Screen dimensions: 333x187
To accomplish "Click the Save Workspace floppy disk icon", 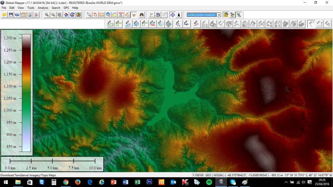I will [11, 15].
